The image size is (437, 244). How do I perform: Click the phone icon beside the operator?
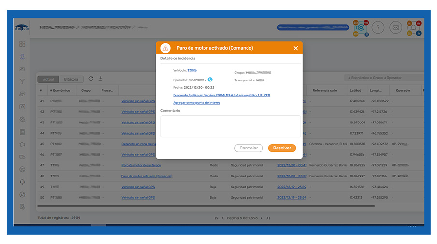coord(210,80)
